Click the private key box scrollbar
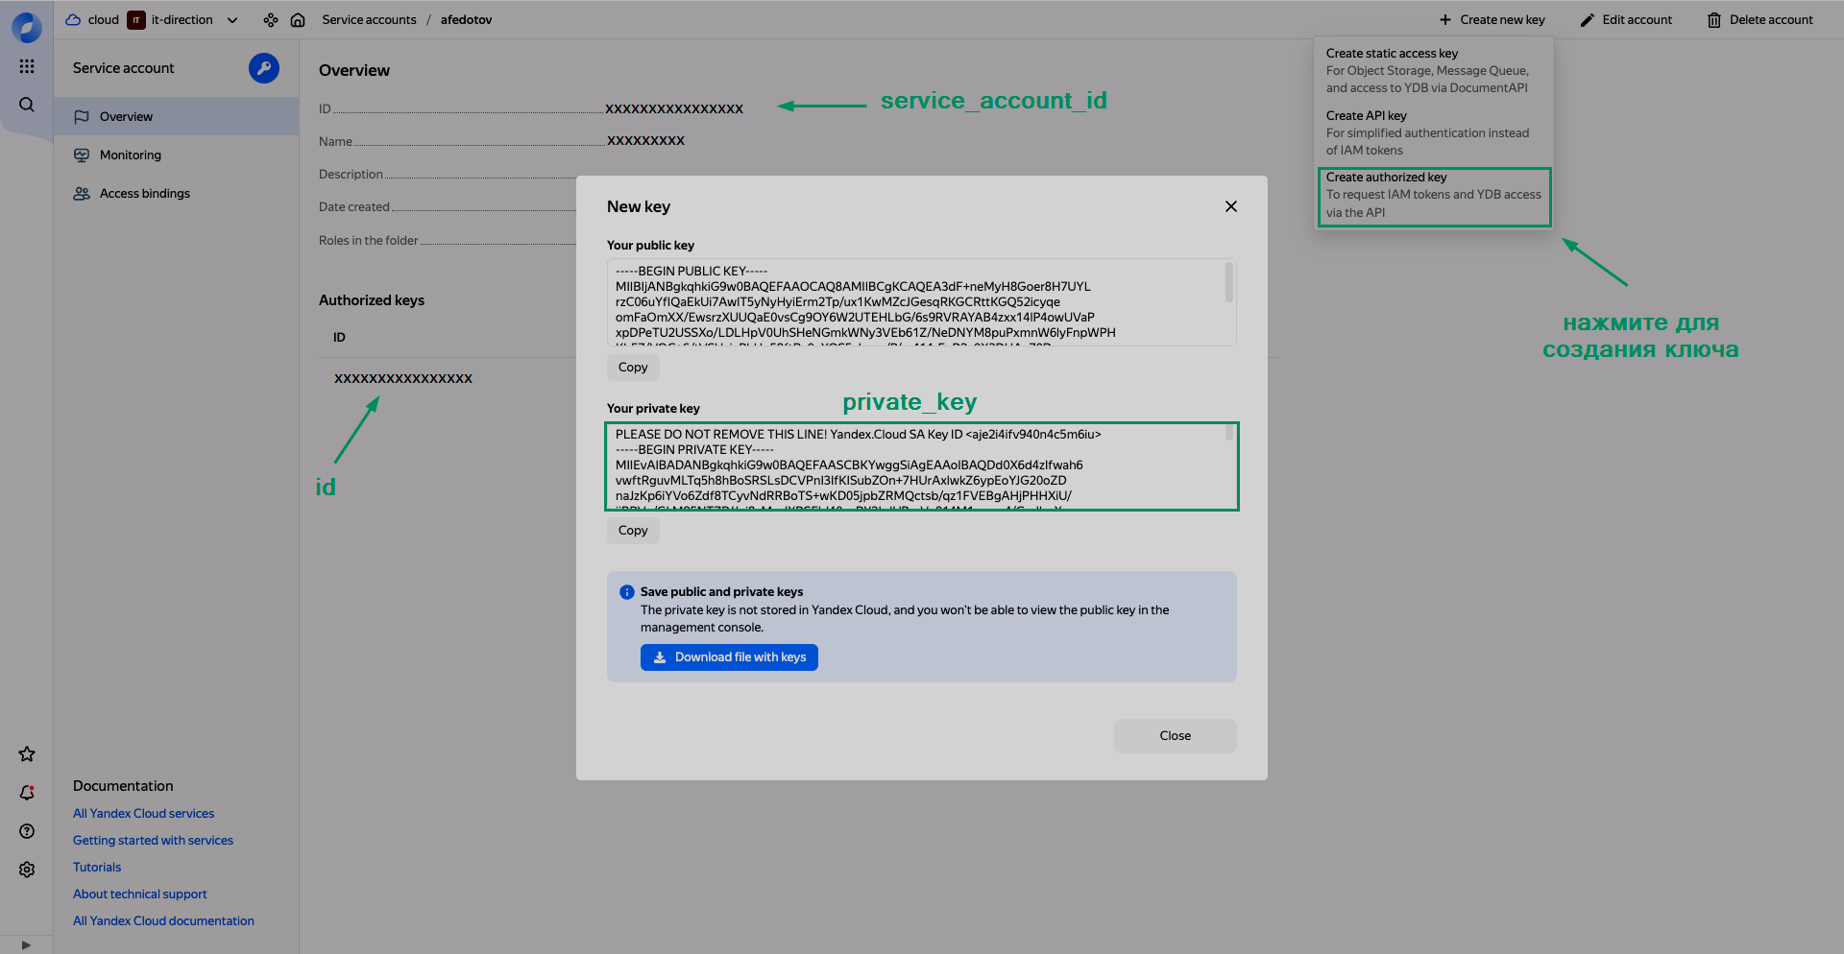 (x=1229, y=434)
